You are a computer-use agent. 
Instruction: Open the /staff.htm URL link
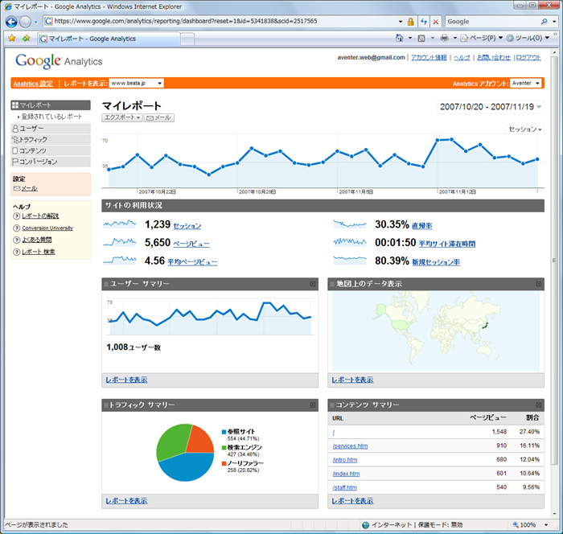pos(345,487)
